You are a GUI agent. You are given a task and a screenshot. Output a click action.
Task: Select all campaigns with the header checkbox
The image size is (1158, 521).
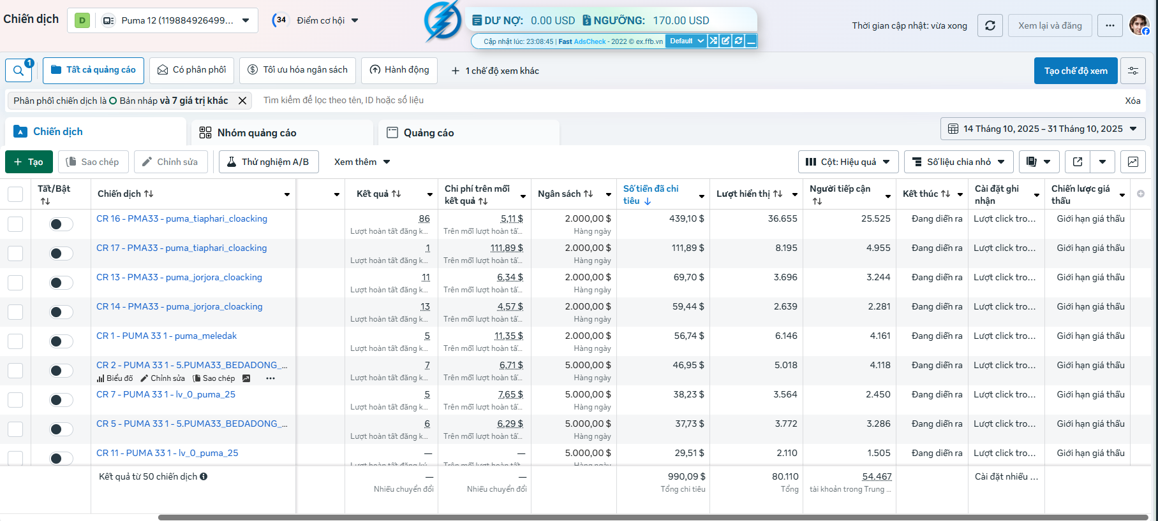15,194
